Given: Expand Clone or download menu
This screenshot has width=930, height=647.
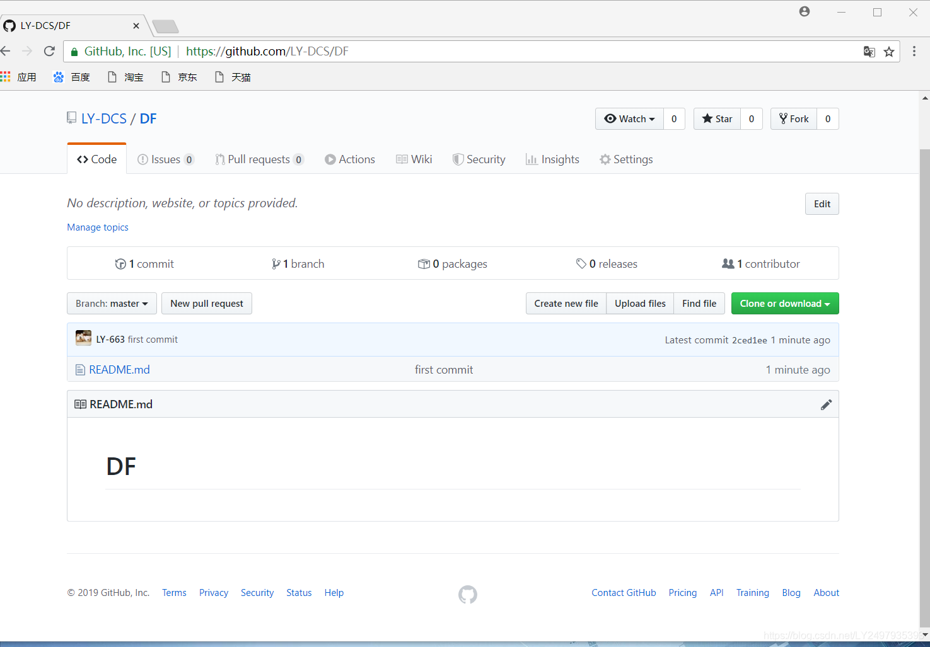Looking at the screenshot, I should point(785,304).
